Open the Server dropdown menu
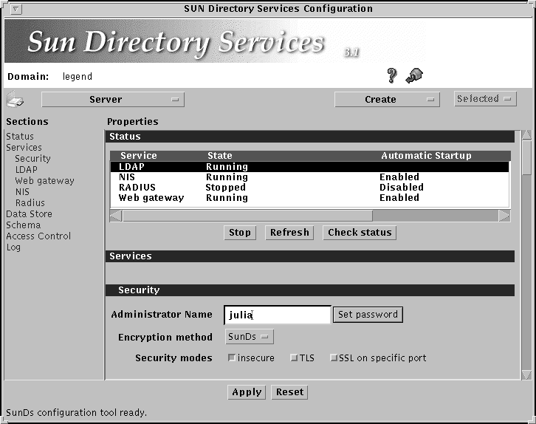536x424 pixels. (x=113, y=100)
